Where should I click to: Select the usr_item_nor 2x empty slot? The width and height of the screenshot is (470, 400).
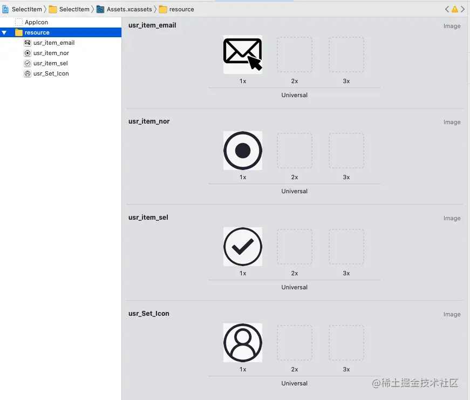pyautogui.click(x=295, y=151)
